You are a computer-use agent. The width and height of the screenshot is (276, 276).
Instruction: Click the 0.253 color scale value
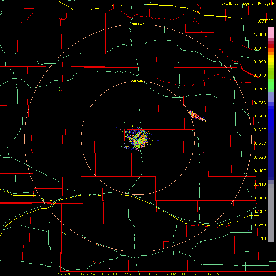pyautogui.click(x=260, y=225)
